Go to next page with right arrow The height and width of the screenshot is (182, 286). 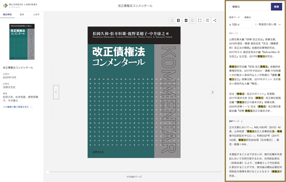point(212,92)
